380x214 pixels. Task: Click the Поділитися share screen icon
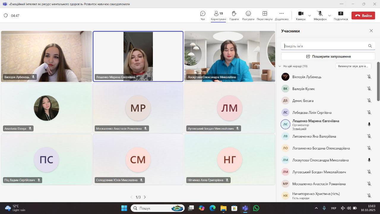341,15
